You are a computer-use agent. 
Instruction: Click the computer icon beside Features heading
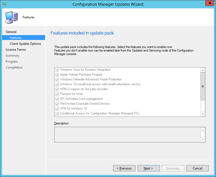click(11, 18)
